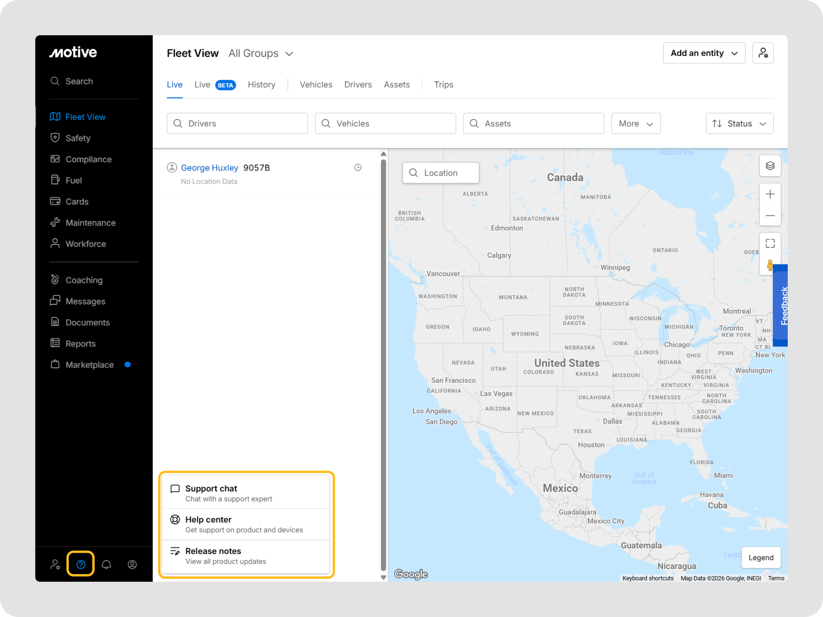Click the Location search field
This screenshot has width=823, height=617.
click(x=441, y=173)
